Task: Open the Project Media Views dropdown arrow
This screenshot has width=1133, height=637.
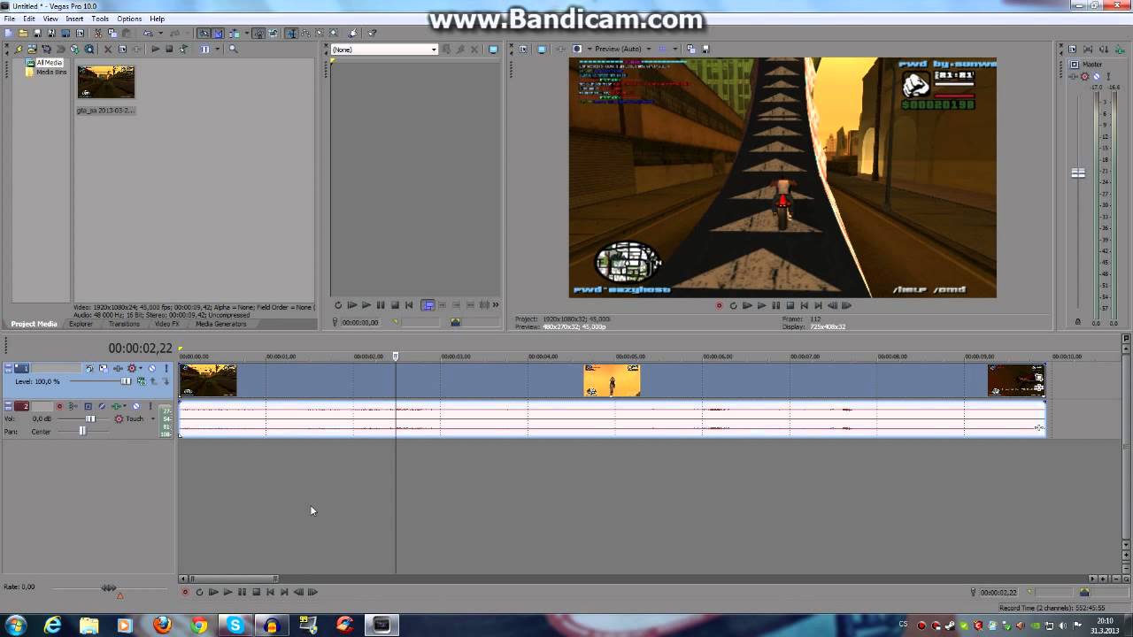Action: click(x=218, y=49)
